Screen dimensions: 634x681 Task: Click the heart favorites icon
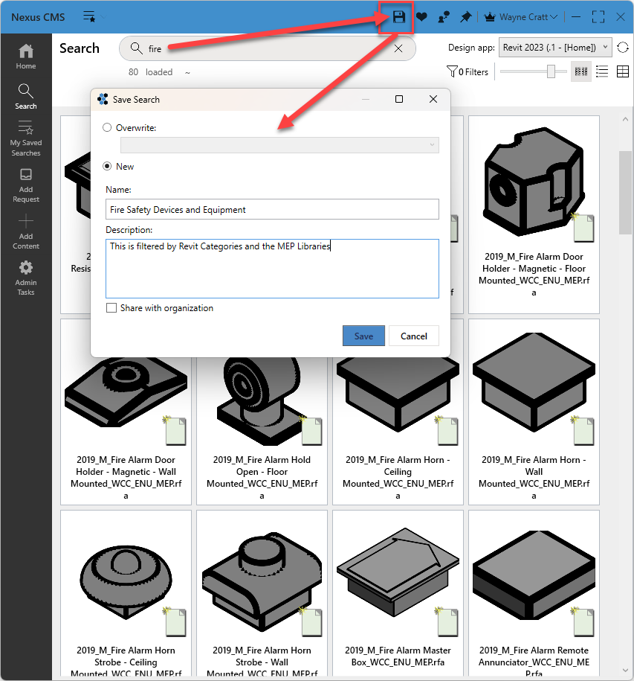coord(421,16)
